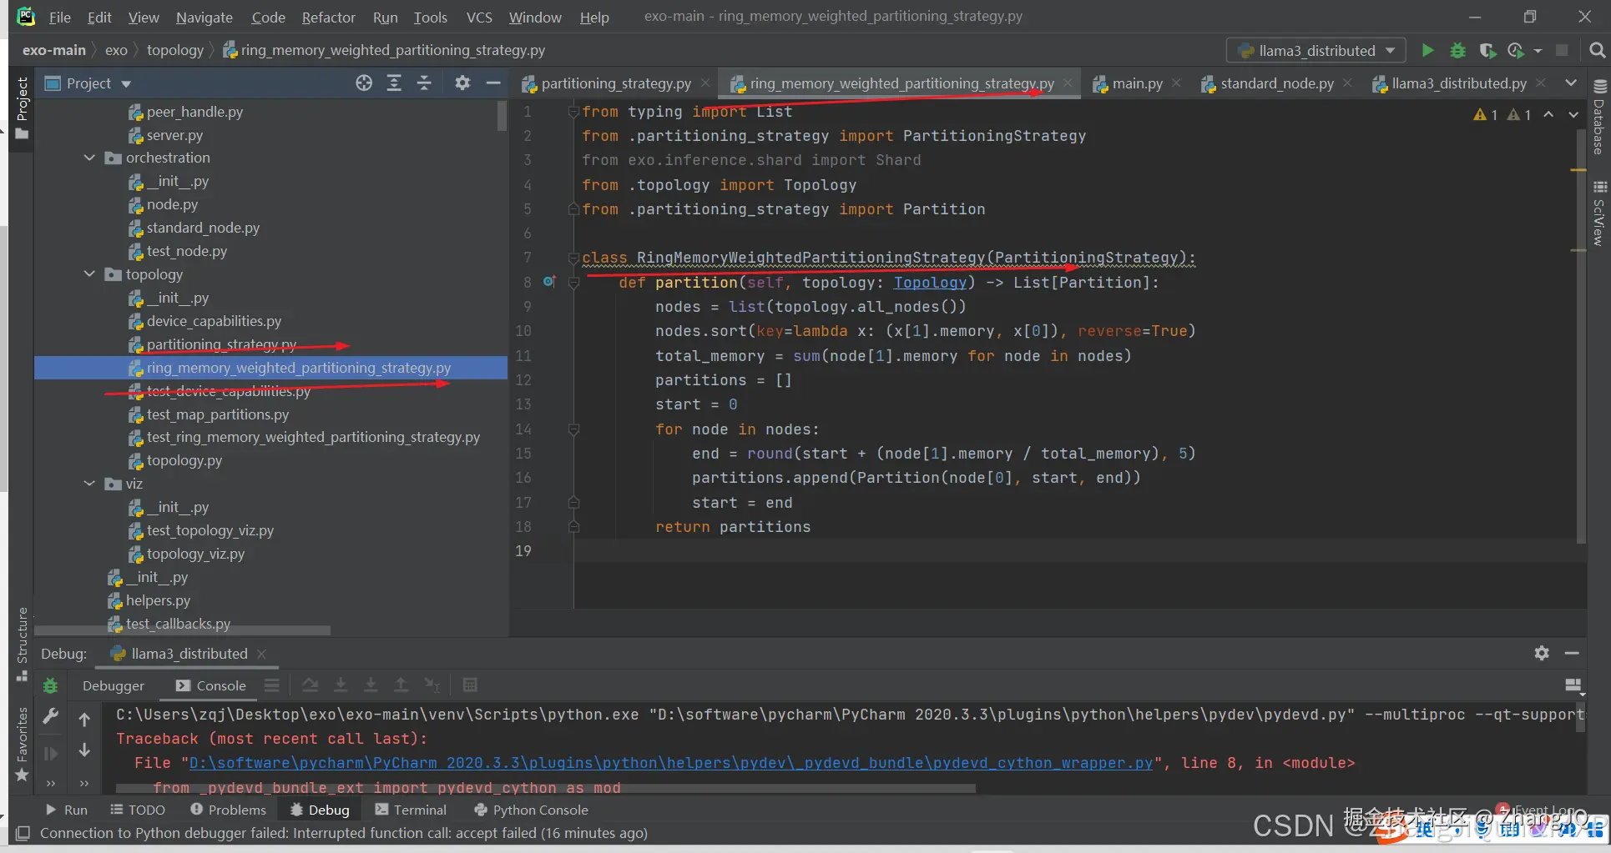Open Debug panel settings gear
Viewport: 1611px width, 853px height.
click(1541, 653)
